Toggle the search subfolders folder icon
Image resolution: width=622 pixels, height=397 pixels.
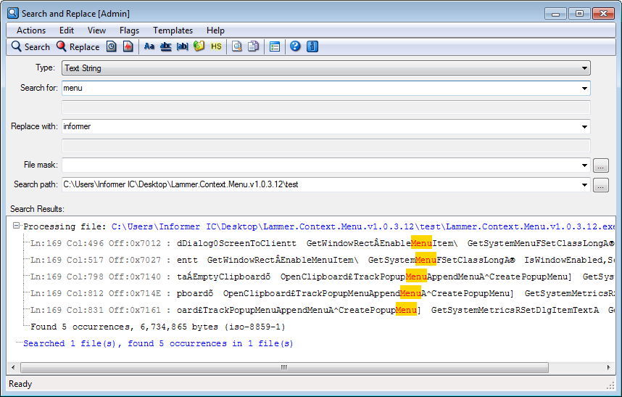pyautogui.click(x=199, y=47)
